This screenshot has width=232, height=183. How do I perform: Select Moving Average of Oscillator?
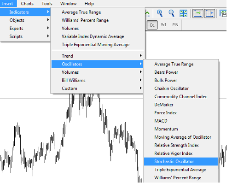pyautogui.click(x=181, y=137)
